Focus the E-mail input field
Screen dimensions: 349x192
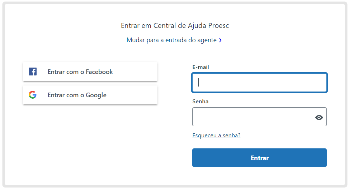(260, 83)
